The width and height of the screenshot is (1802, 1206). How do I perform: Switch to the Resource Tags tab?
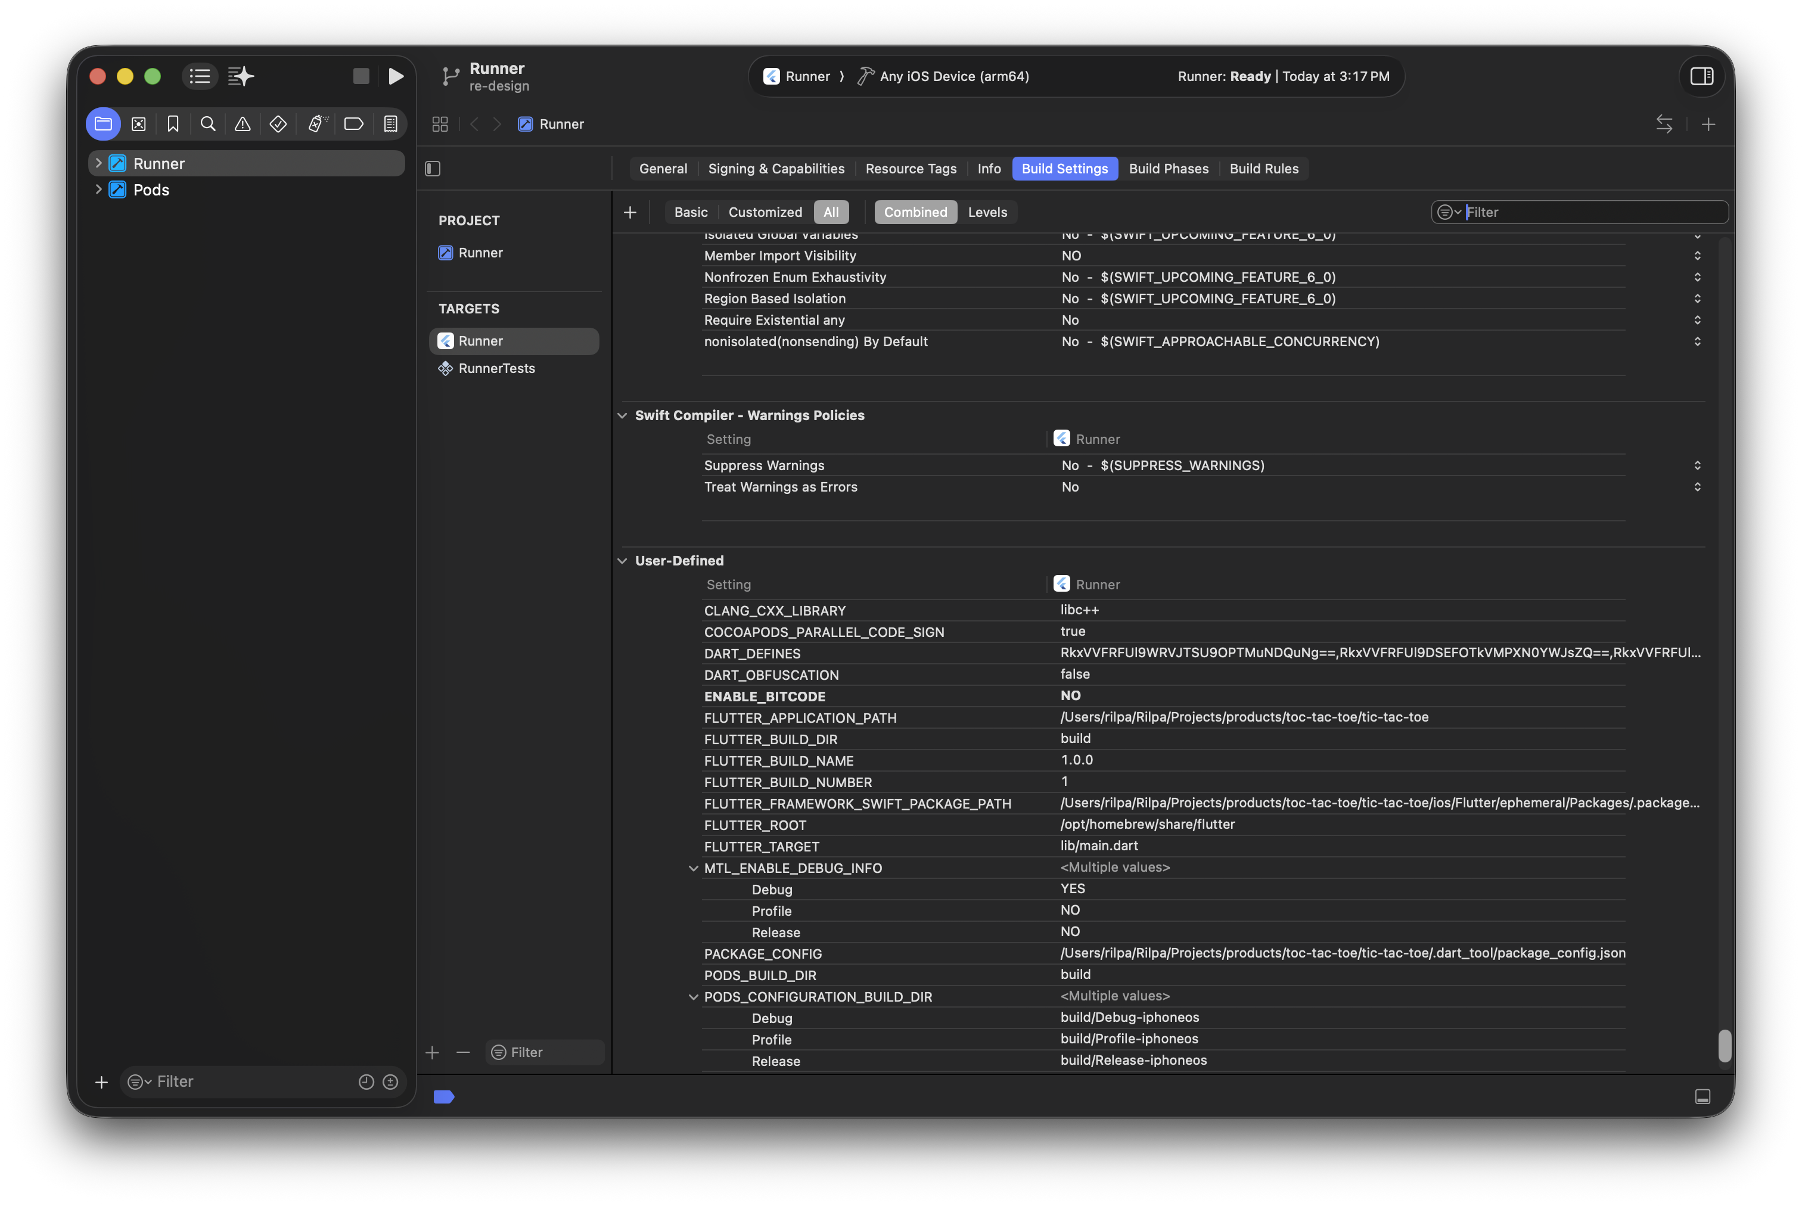[911, 169]
